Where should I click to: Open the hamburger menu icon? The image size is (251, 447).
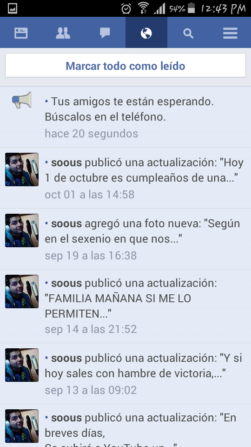pos(230,33)
